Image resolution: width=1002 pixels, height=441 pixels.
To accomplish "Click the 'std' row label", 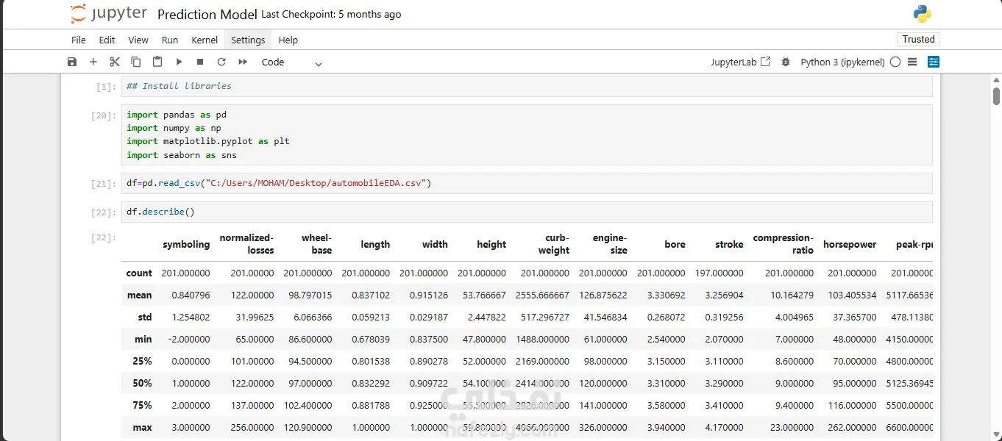I will tap(145, 317).
